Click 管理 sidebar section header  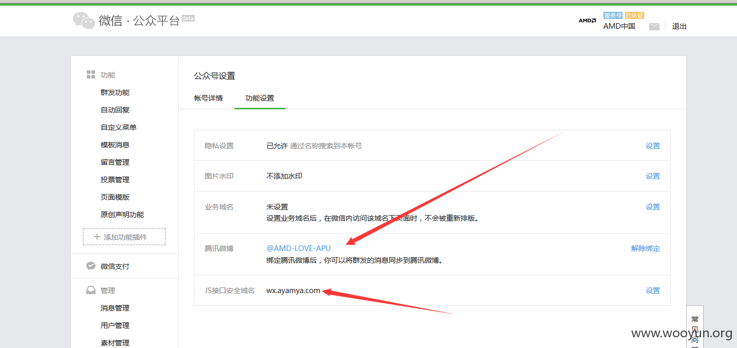[108, 291]
